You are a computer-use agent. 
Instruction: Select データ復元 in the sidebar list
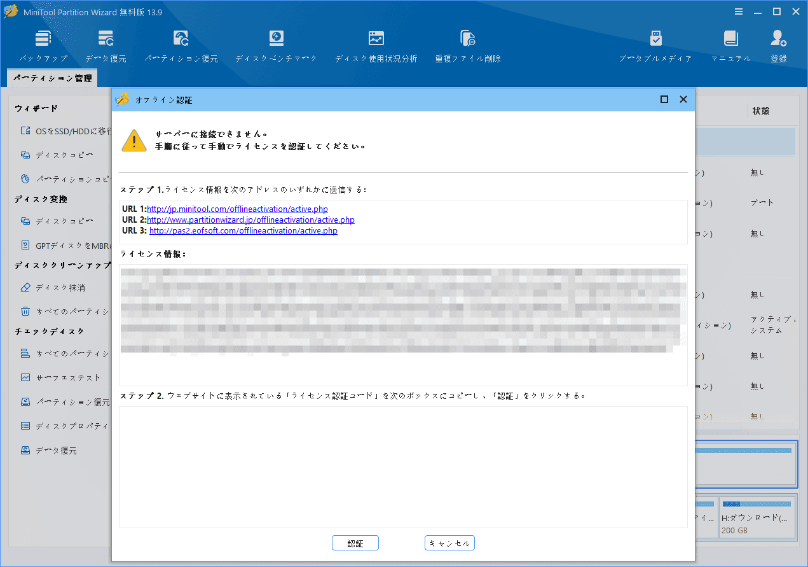tap(48, 451)
